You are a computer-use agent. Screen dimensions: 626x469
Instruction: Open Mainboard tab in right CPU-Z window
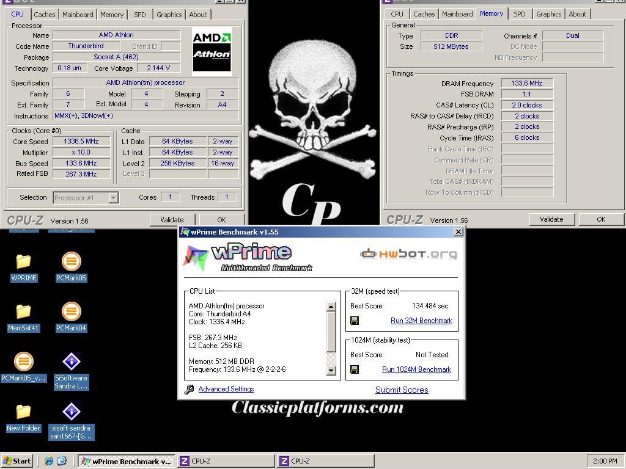[x=457, y=14]
